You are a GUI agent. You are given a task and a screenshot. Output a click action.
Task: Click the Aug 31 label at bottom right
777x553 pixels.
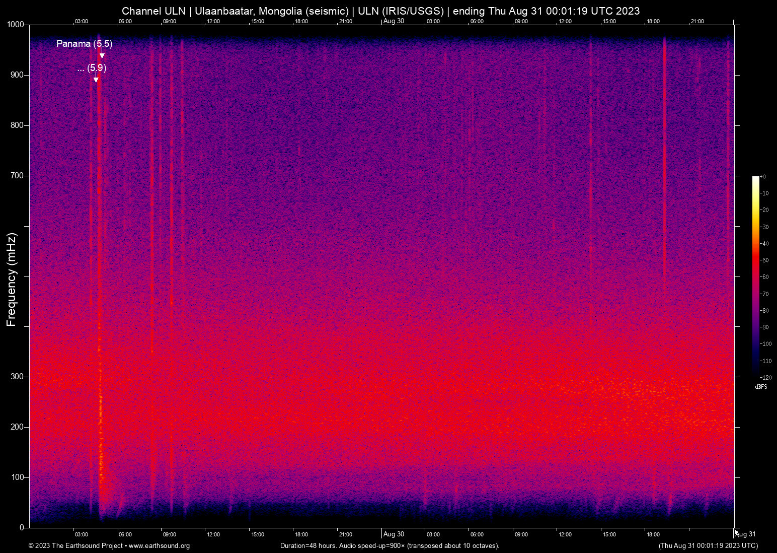744,534
